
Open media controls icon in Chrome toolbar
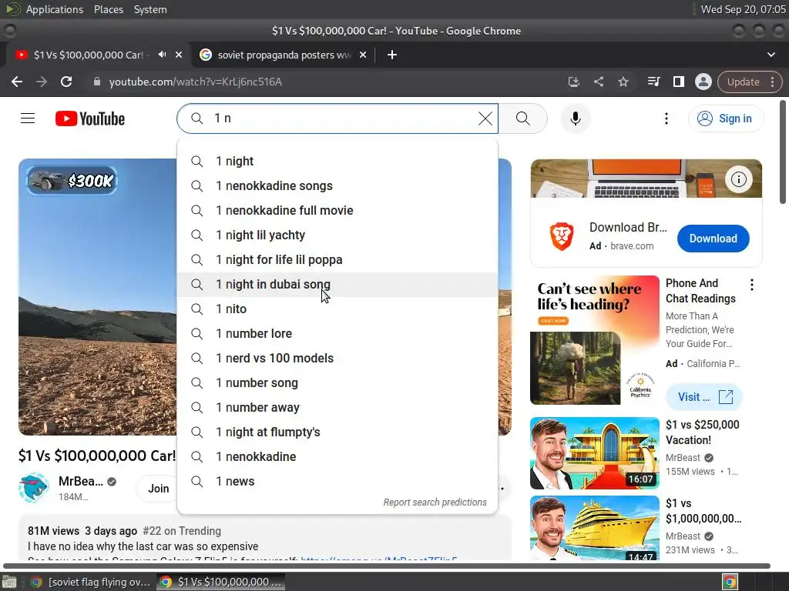point(653,82)
